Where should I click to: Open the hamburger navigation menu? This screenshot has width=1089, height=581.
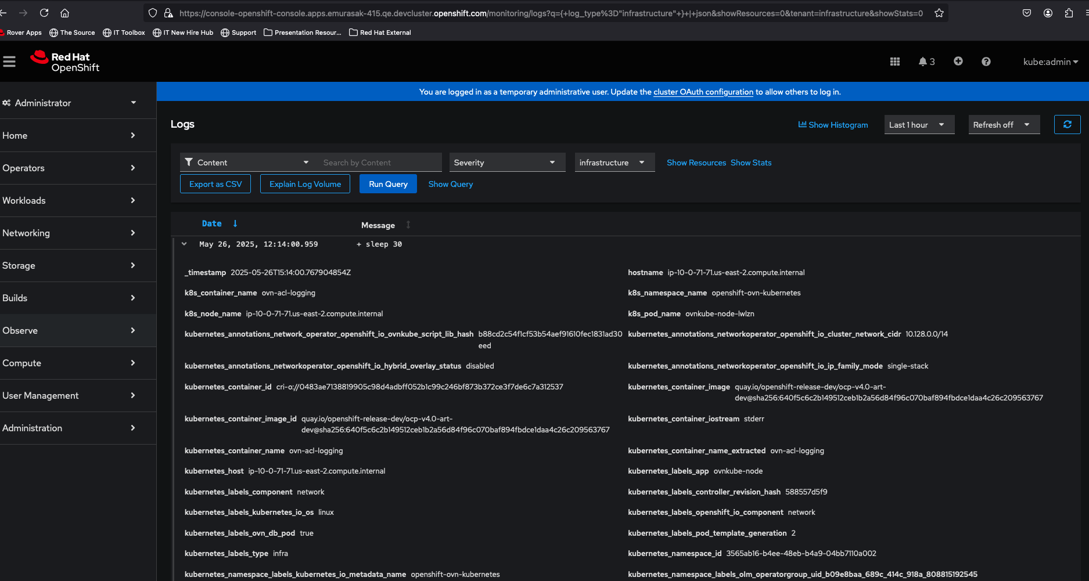pos(9,62)
